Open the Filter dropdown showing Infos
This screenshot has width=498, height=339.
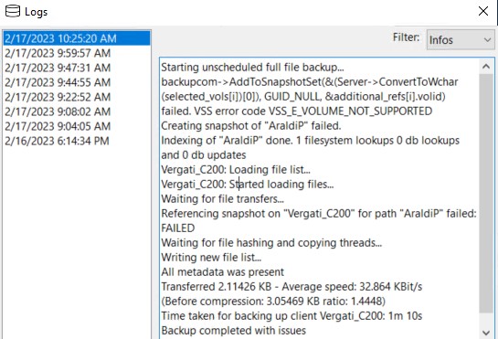tap(461, 39)
